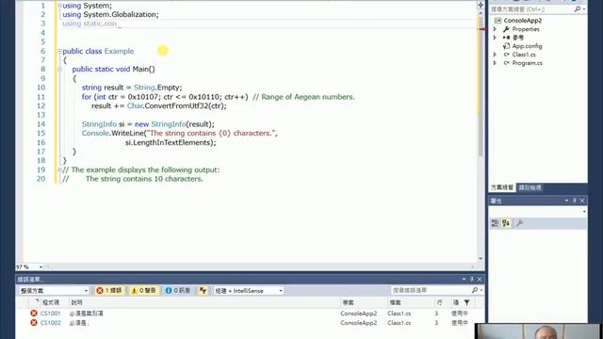
Task: Open the scope dropdown in error list toolbar
Action: (54, 291)
